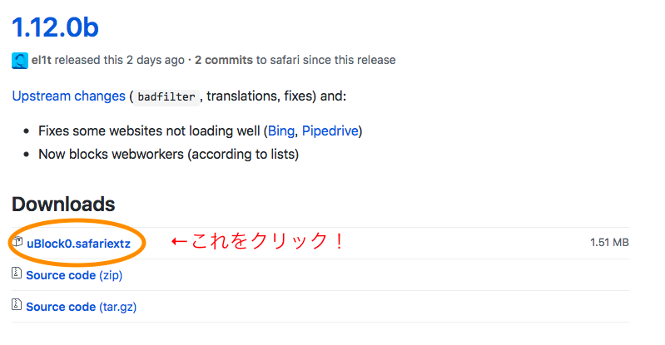Click the badfilter code label
This screenshot has height=345, width=665.
click(166, 97)
